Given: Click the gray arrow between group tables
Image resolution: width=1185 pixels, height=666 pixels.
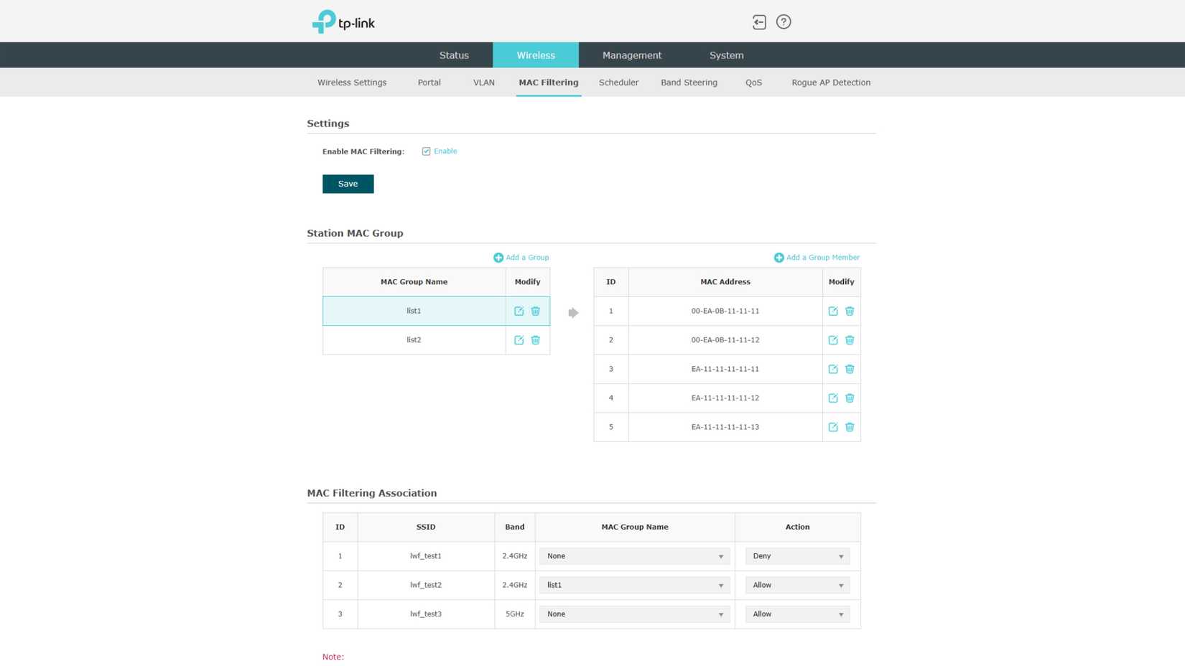Looking at the screenshot, I should coord(572,312).
